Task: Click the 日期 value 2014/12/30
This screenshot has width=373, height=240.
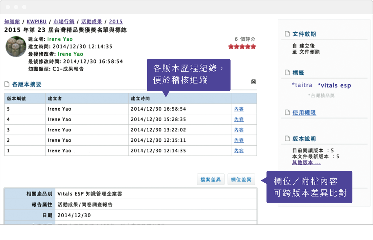Action: point(74,215)
